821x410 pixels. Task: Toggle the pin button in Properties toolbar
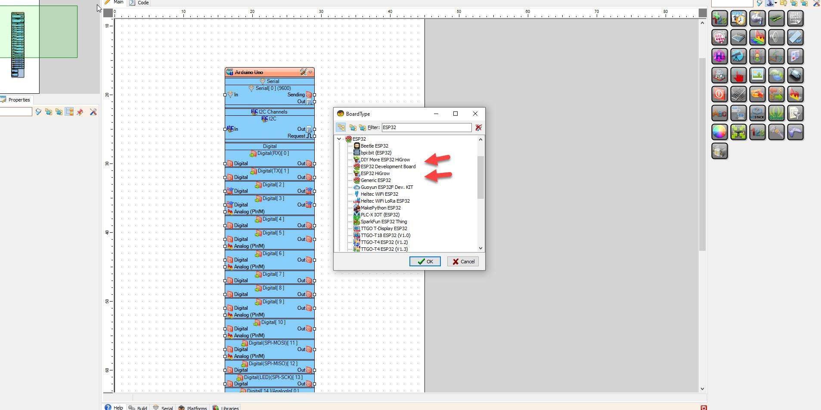pyautogui.click(x=80, y=112)
